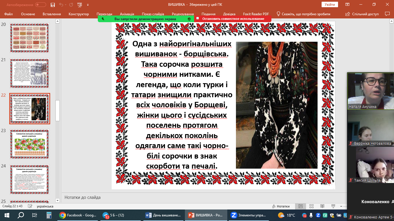Screen dimensions: 394x221
Task: Save the presentation with the floppy disk icon
Action: (x=52, y=5)
